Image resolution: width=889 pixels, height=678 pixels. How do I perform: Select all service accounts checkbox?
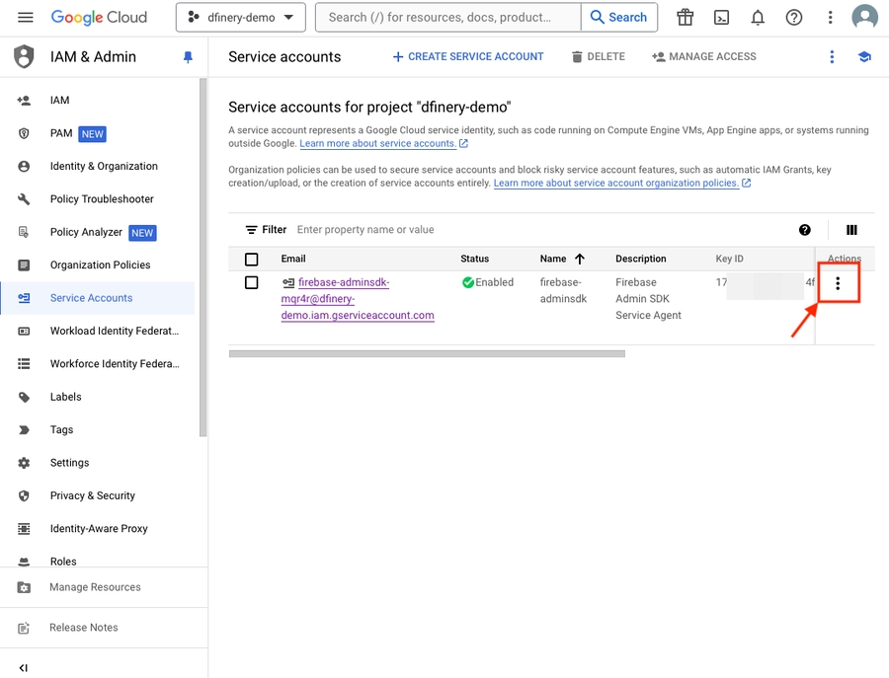[251, 260]
